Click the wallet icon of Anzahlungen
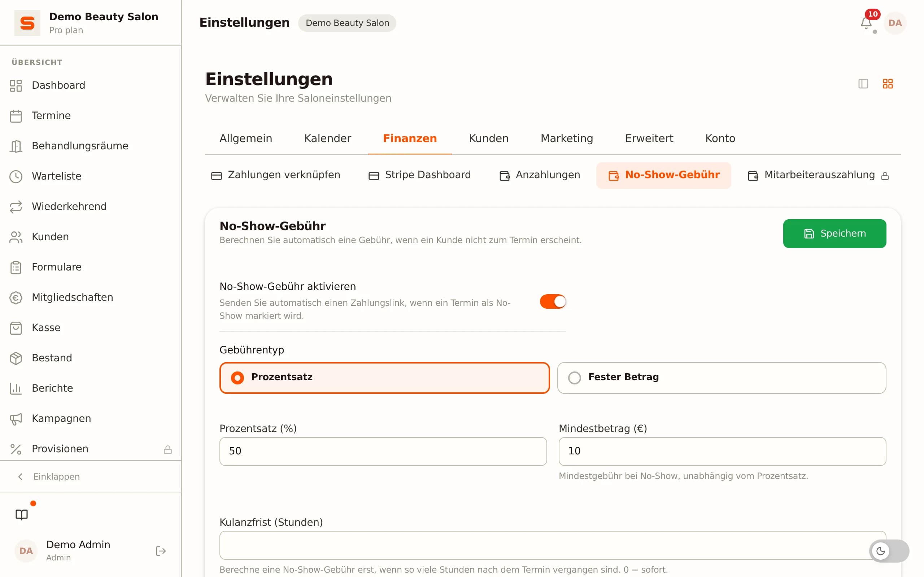 504,176
